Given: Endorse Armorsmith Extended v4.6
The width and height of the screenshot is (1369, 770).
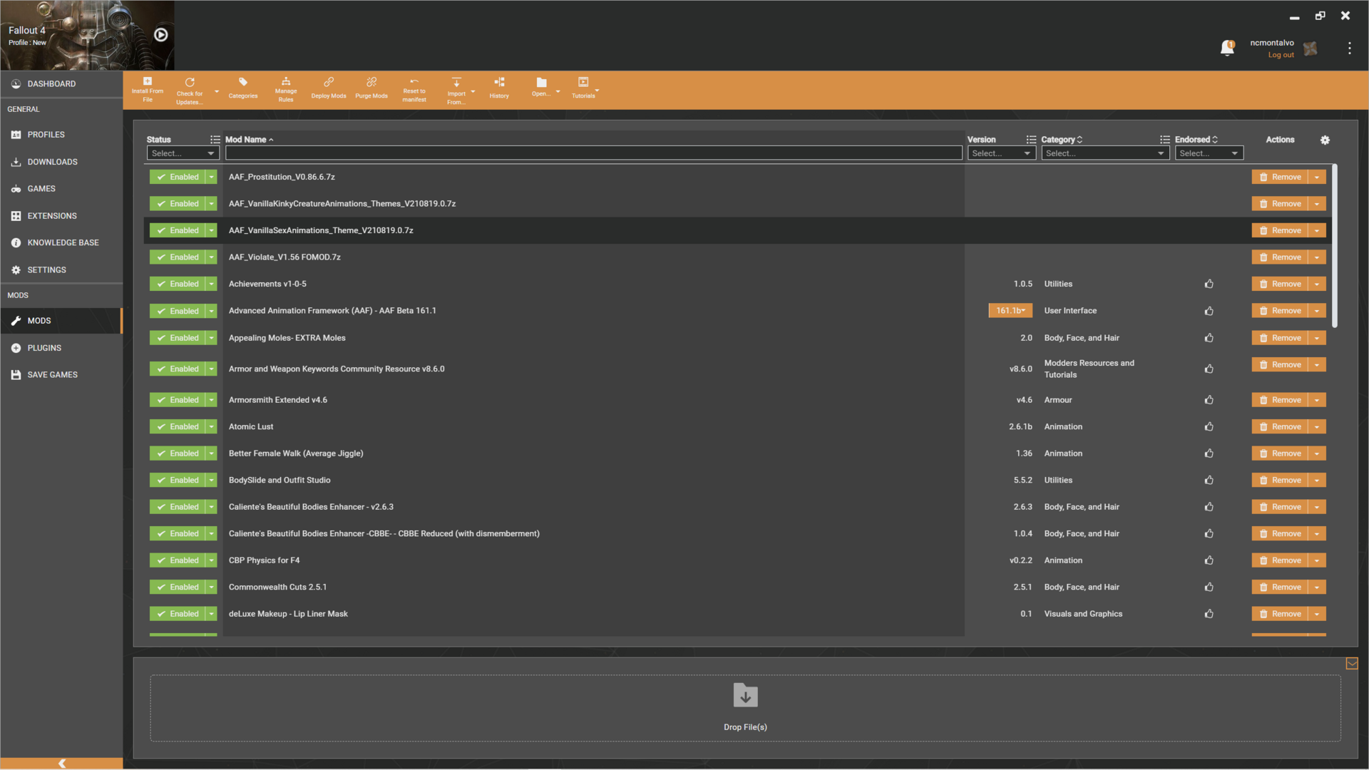Looking at the screenshot, I should click(x=1209, y=400).
